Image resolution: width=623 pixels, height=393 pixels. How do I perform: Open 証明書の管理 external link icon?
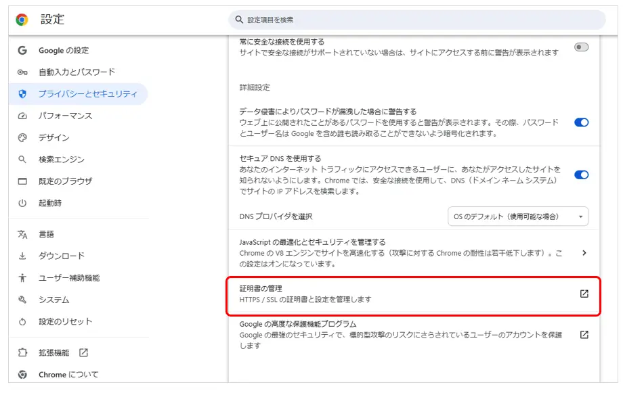tap(584, 294)
